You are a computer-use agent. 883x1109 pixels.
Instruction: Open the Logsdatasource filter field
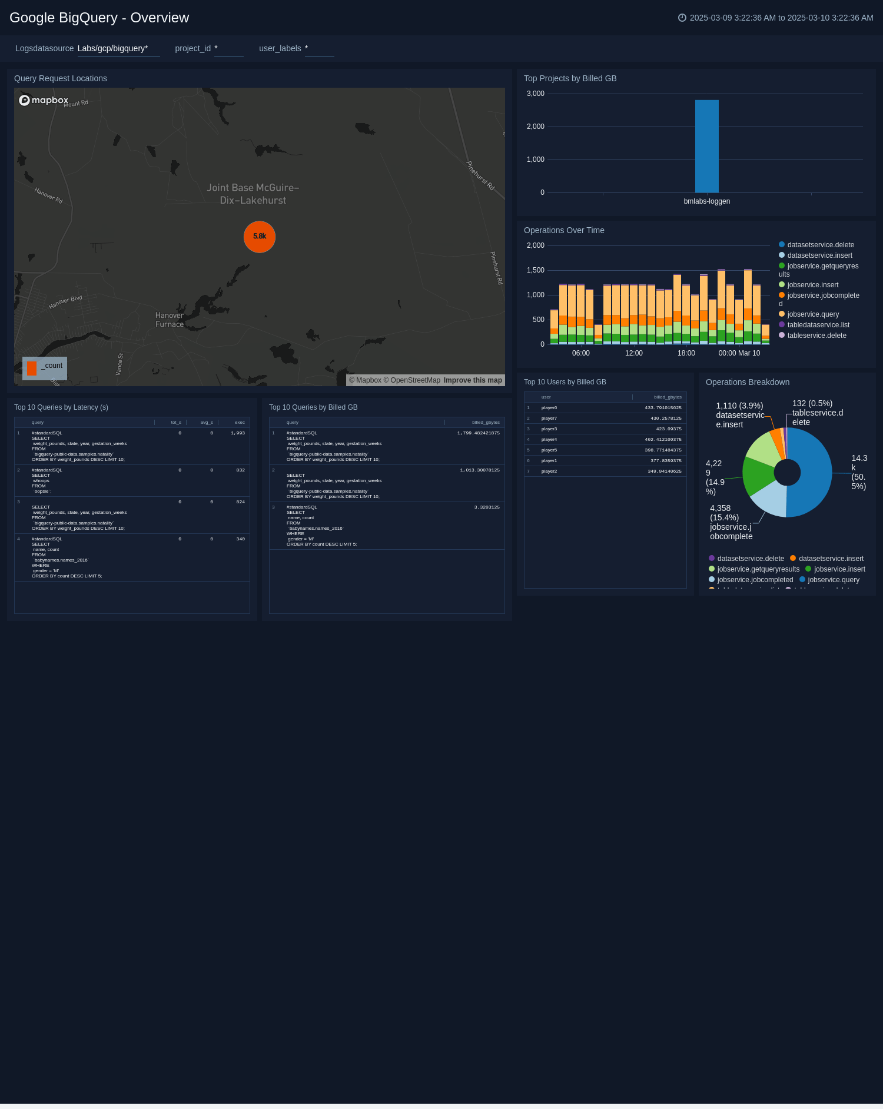[x=118, y=49]
